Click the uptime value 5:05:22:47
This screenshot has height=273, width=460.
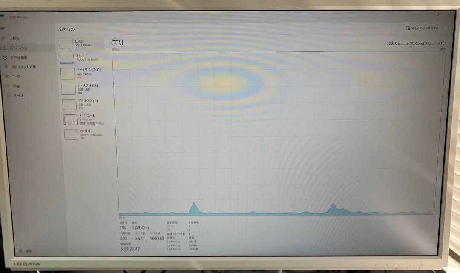click(130, 249)
